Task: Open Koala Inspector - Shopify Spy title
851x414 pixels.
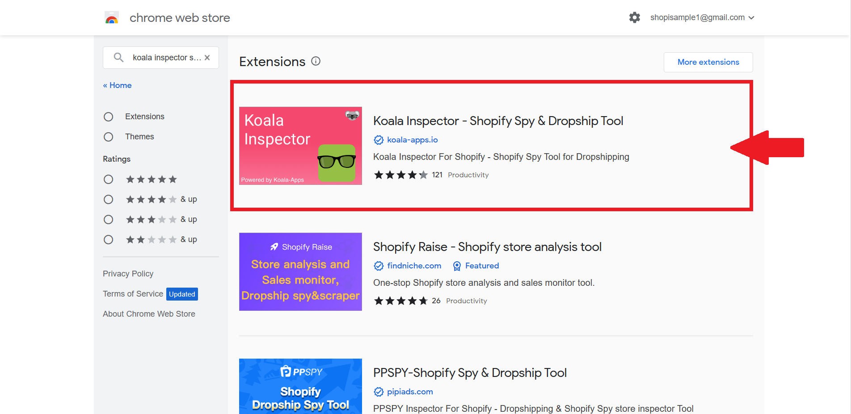Action: tap(498, 121)
